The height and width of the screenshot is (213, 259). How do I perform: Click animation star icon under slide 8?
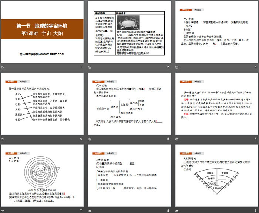[x=90, y=211]
